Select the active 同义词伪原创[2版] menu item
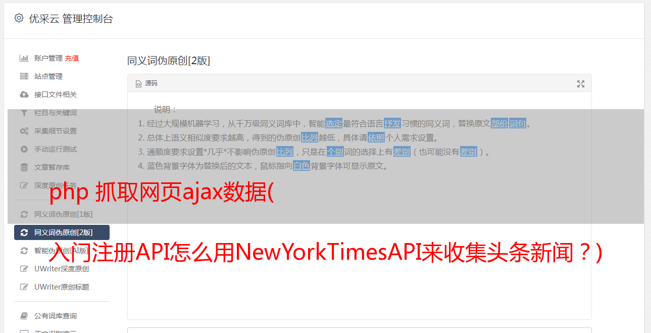651x333 pixels. pyautogui.click(x=62, y=232)
